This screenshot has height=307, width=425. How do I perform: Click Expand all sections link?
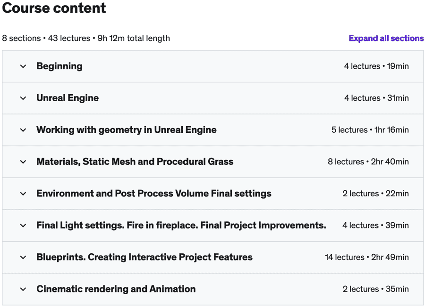pos(386,38)
